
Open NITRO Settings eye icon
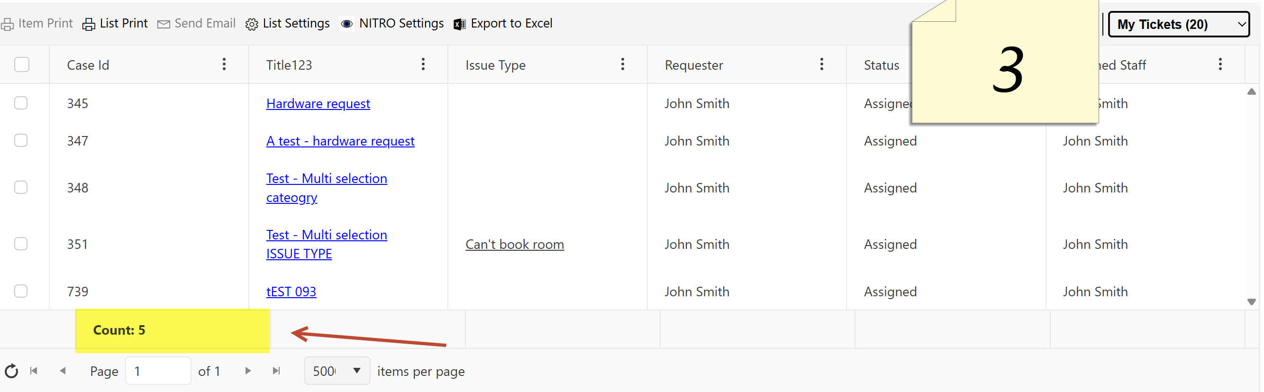[346, 24]
